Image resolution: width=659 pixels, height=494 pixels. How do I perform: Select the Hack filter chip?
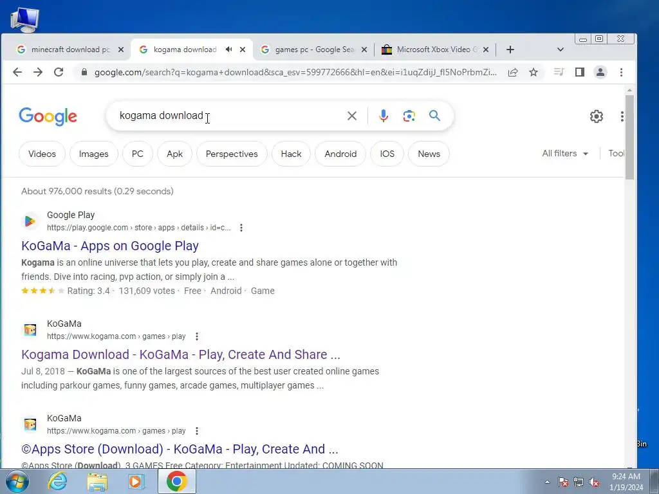coord(292,154)
